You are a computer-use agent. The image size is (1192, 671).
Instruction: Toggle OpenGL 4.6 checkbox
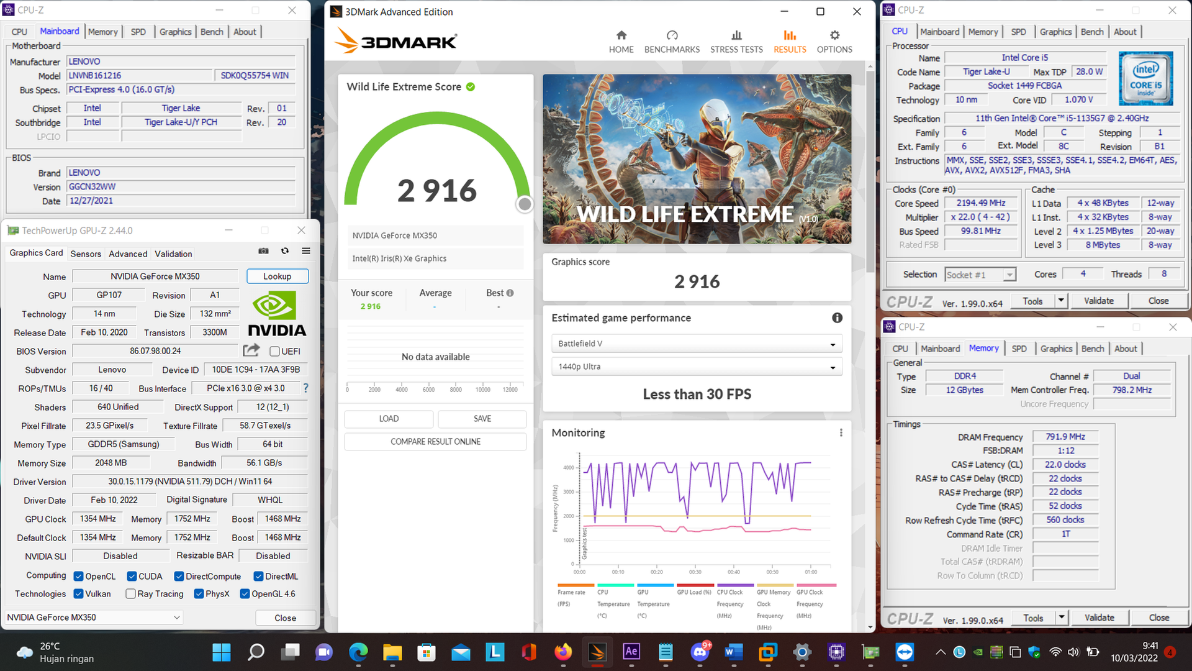245,594
